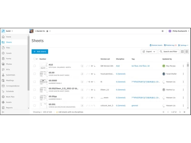Open the more options menu for A112
This screenshot has width=191, height=143.
[183, 66]
